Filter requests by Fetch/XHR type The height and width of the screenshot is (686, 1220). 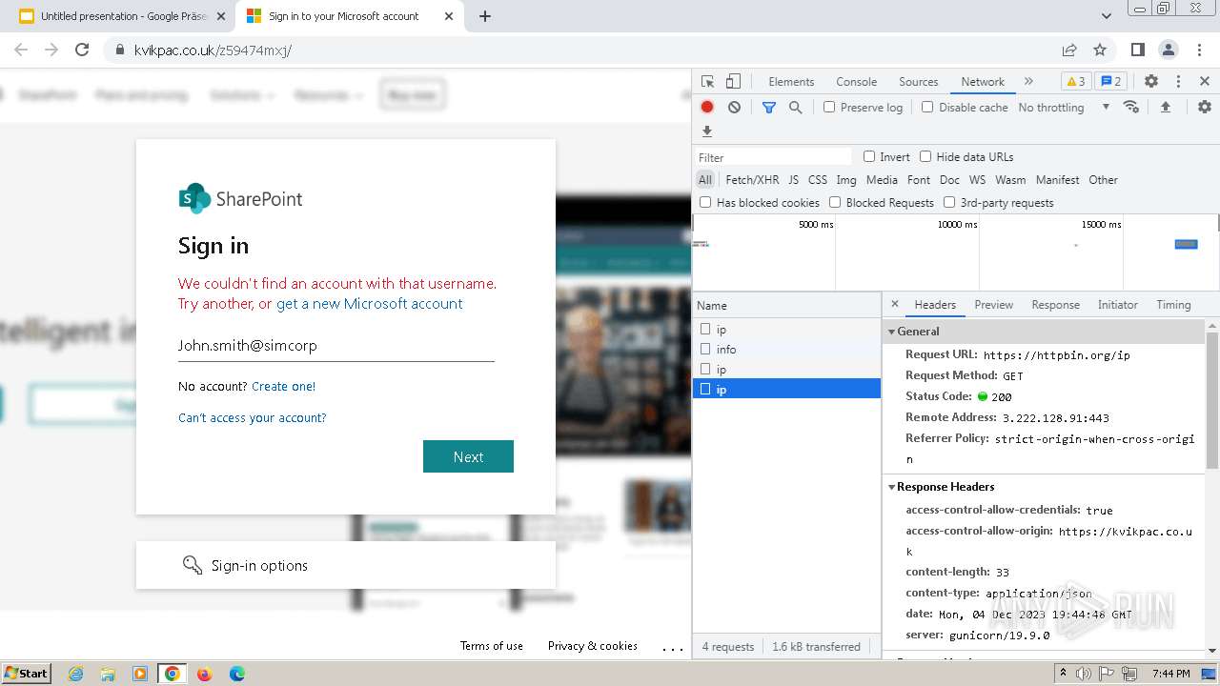(752, 180)
